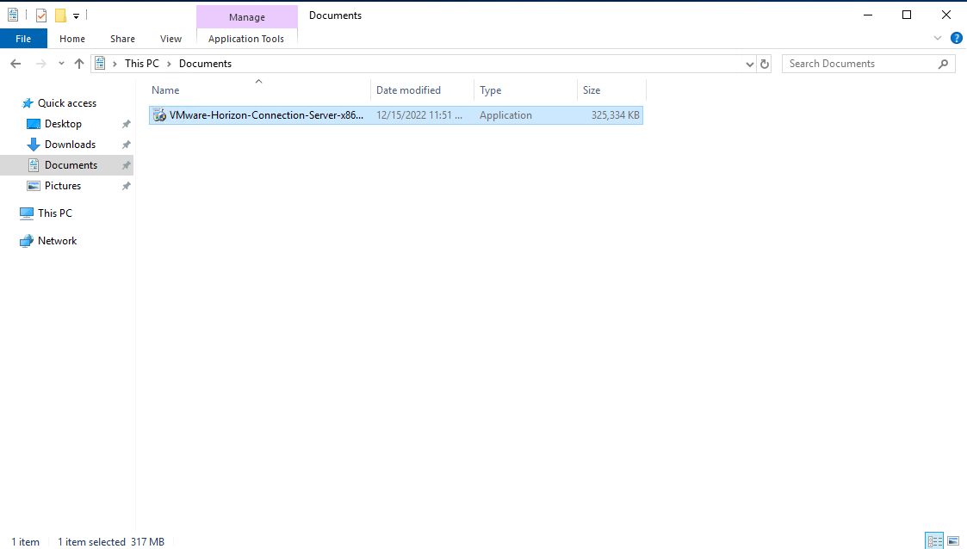The image size is (967, 549).
Task: Switch to Large icons view in the status bar
Action: pos(953,541)
